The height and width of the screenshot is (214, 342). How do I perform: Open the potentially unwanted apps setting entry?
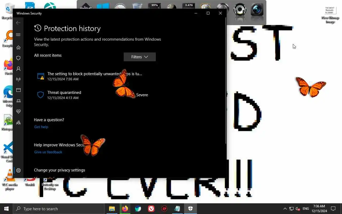[x=95, y=76]
